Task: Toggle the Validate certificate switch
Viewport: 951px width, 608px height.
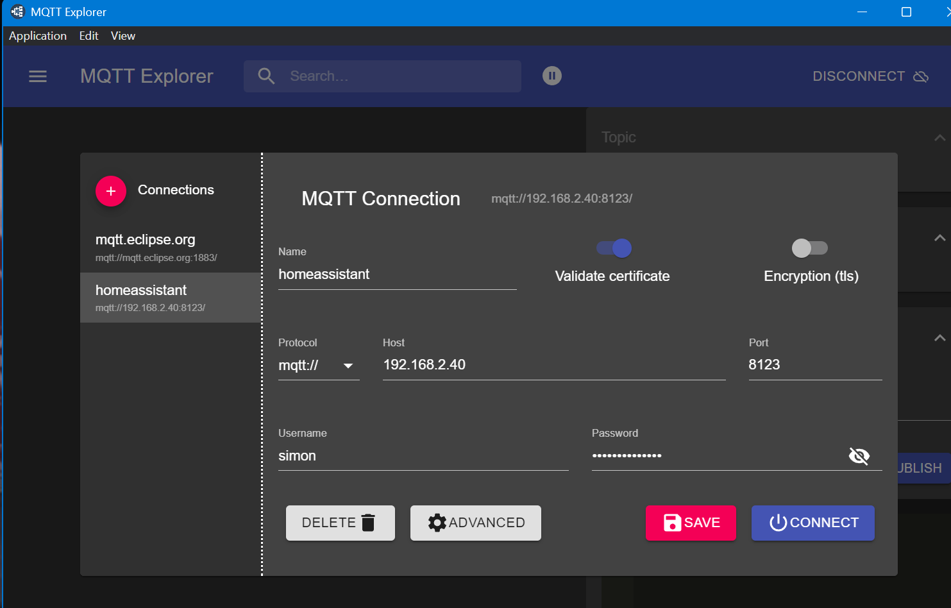Action: [614, 248]
